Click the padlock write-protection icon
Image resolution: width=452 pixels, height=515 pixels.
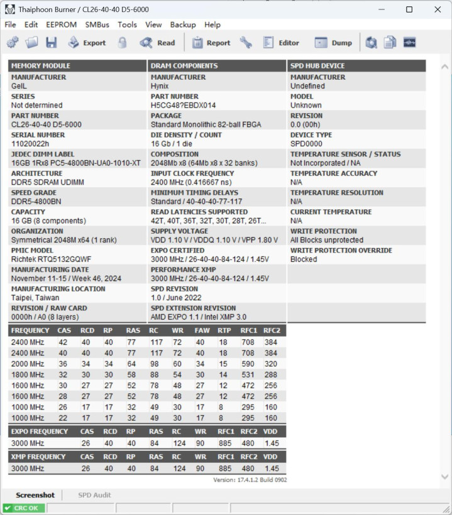coord(123,43)
